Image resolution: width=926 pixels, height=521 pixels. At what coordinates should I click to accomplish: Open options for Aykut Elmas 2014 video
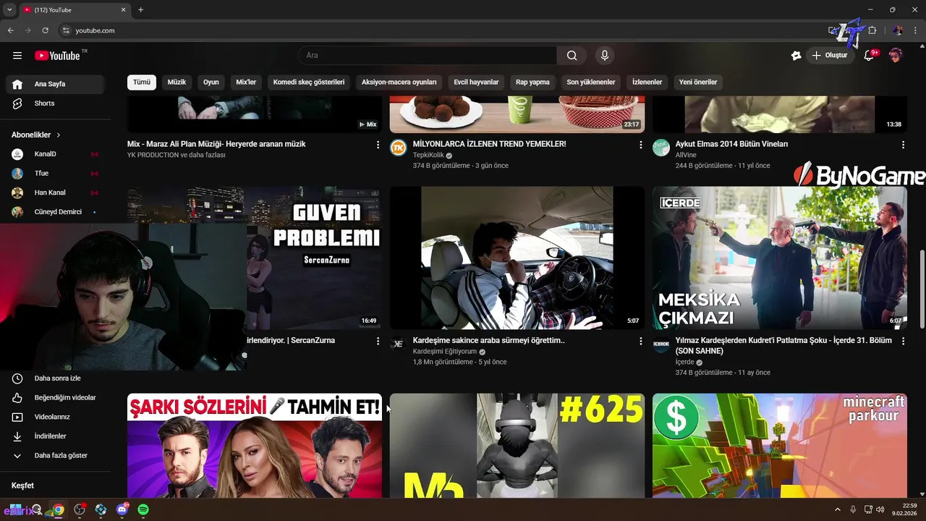click(x=903, y=145)
